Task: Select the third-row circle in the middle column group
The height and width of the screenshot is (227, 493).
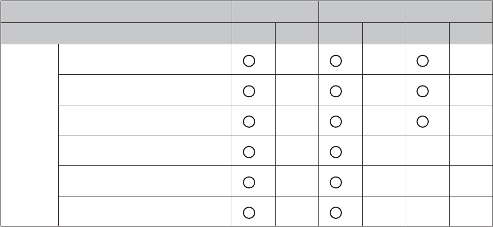Action: tap(335, 121)
